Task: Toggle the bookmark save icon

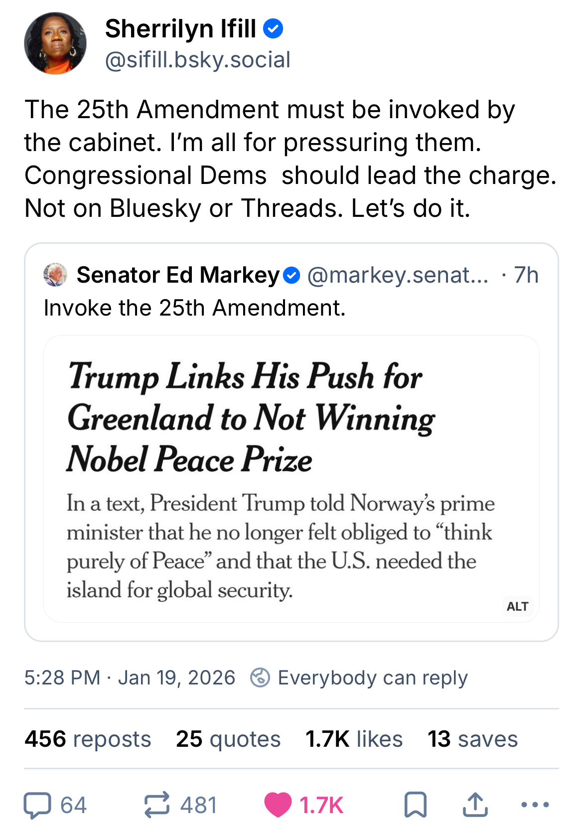Action: (415, 805)
